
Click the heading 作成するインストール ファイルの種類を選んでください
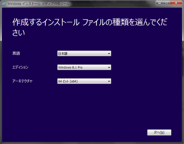[x=90, y=27]
